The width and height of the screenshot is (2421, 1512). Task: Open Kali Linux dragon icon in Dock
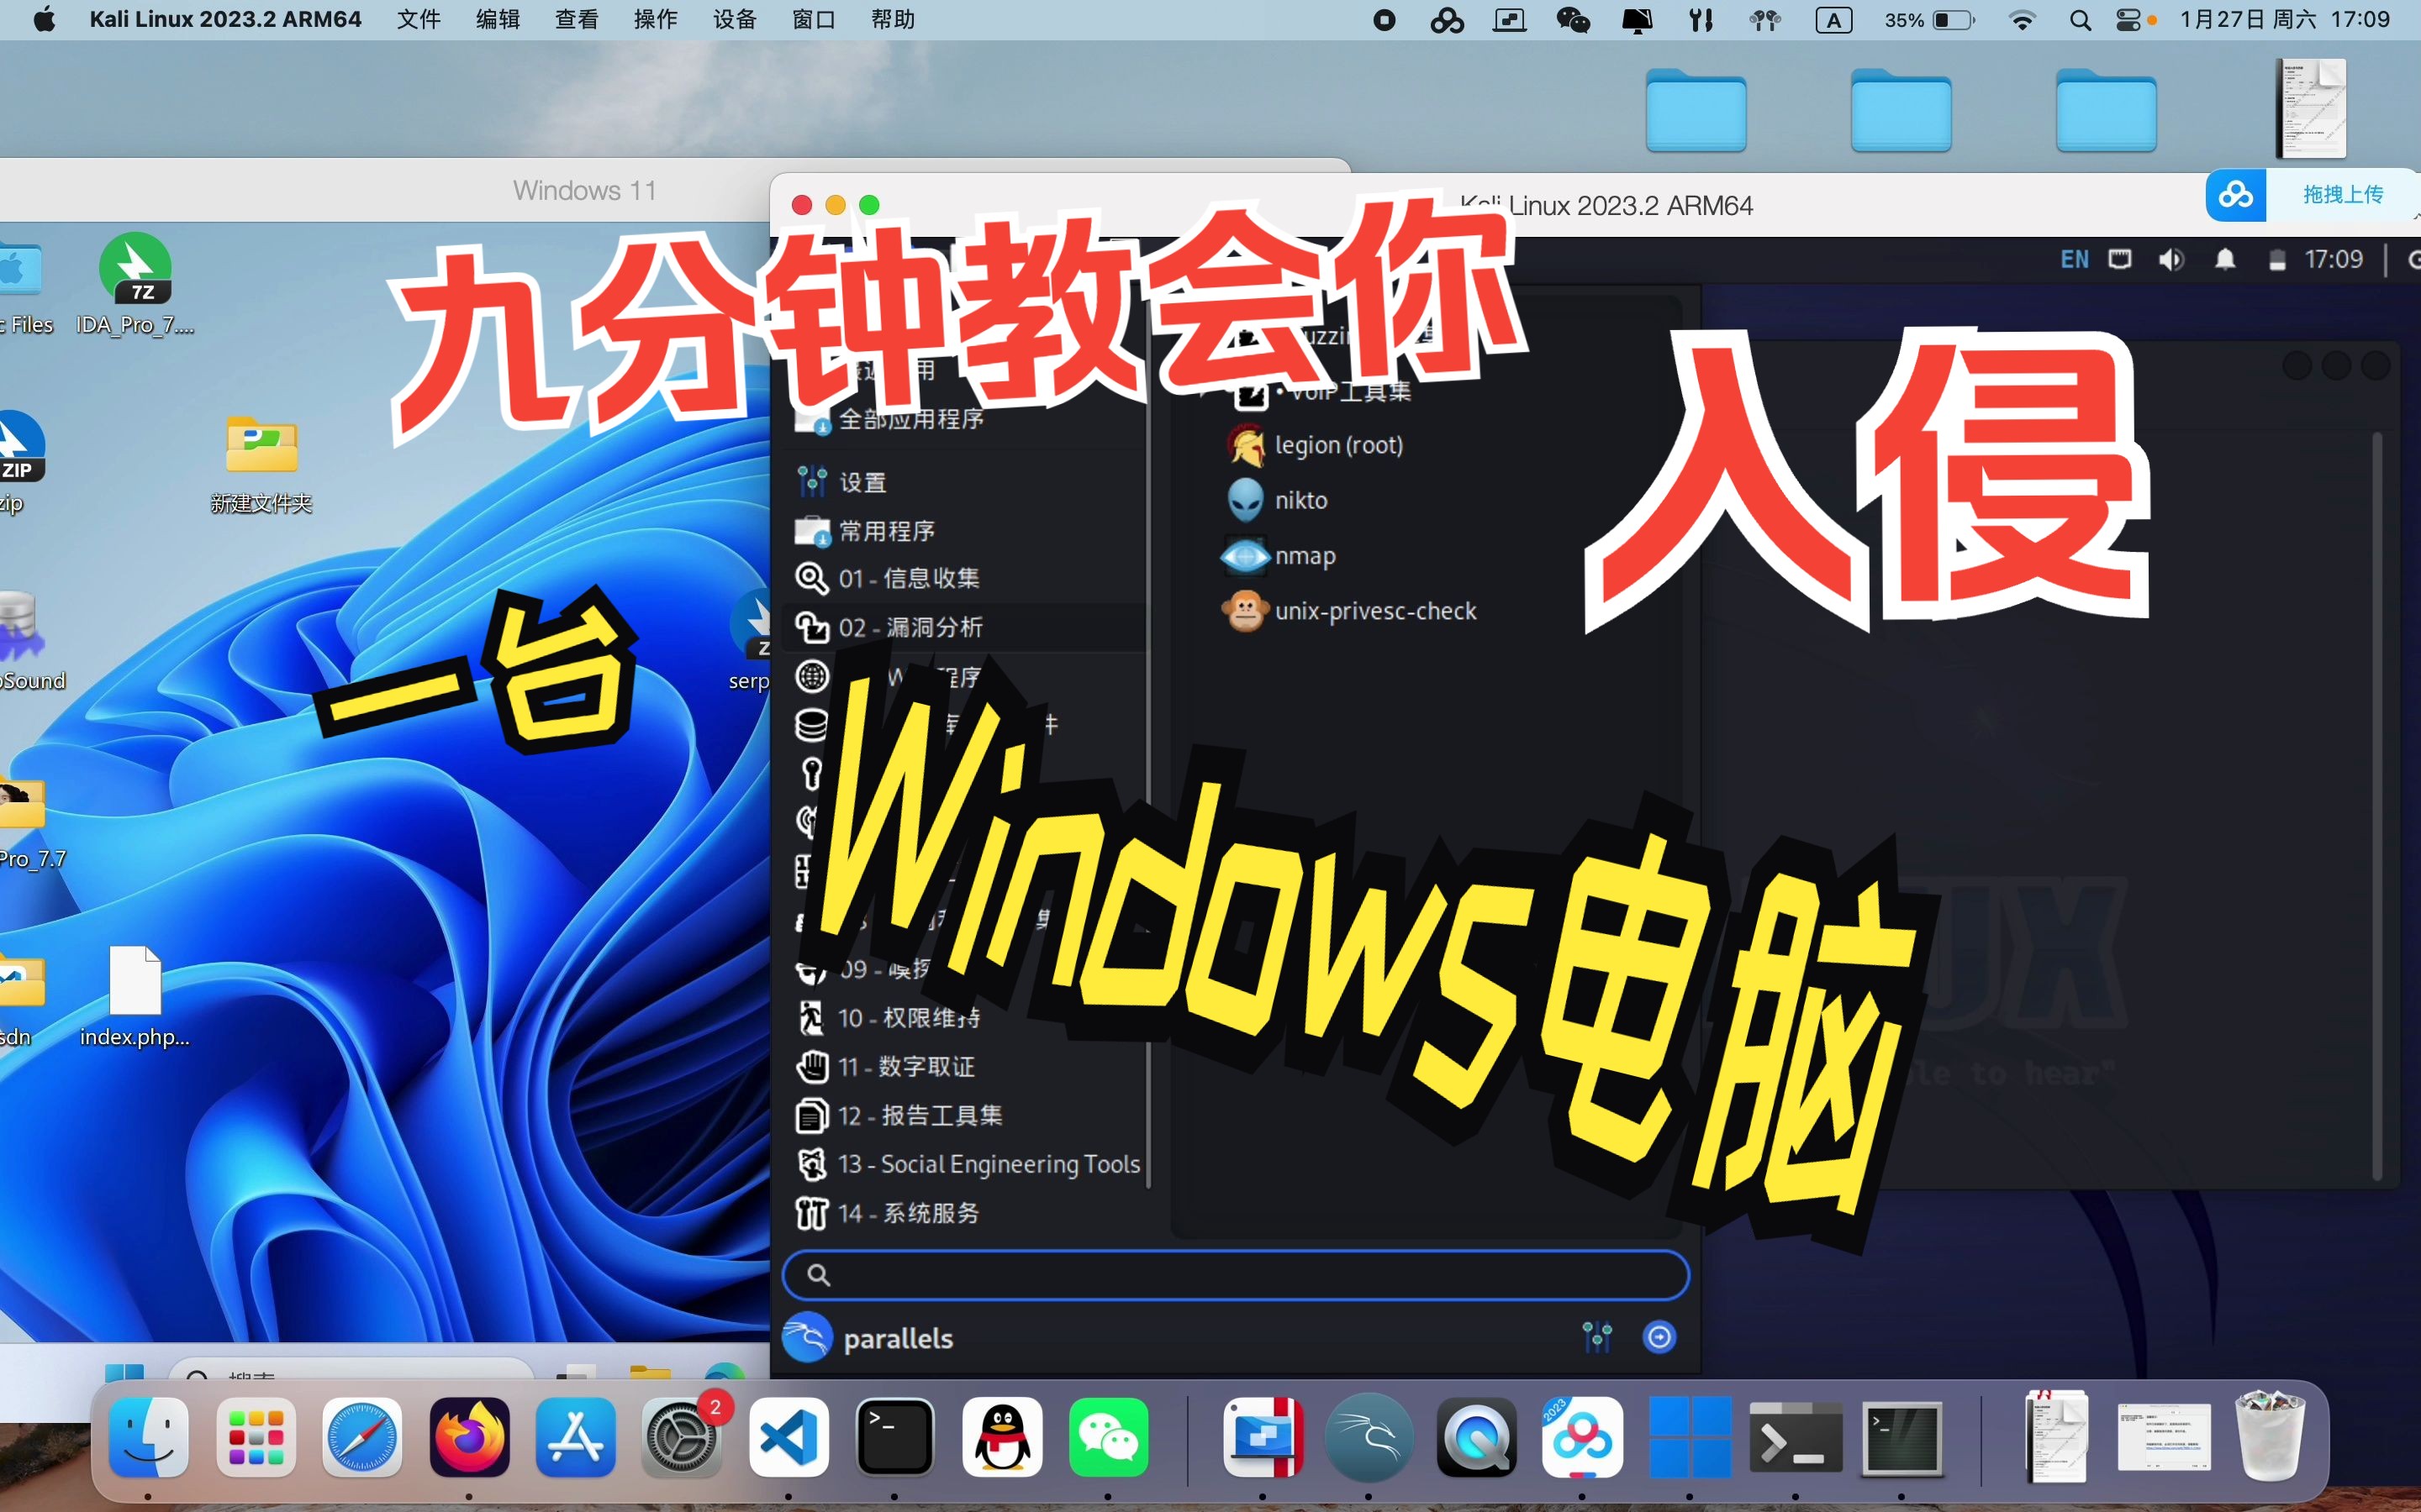point(1369,1438)
